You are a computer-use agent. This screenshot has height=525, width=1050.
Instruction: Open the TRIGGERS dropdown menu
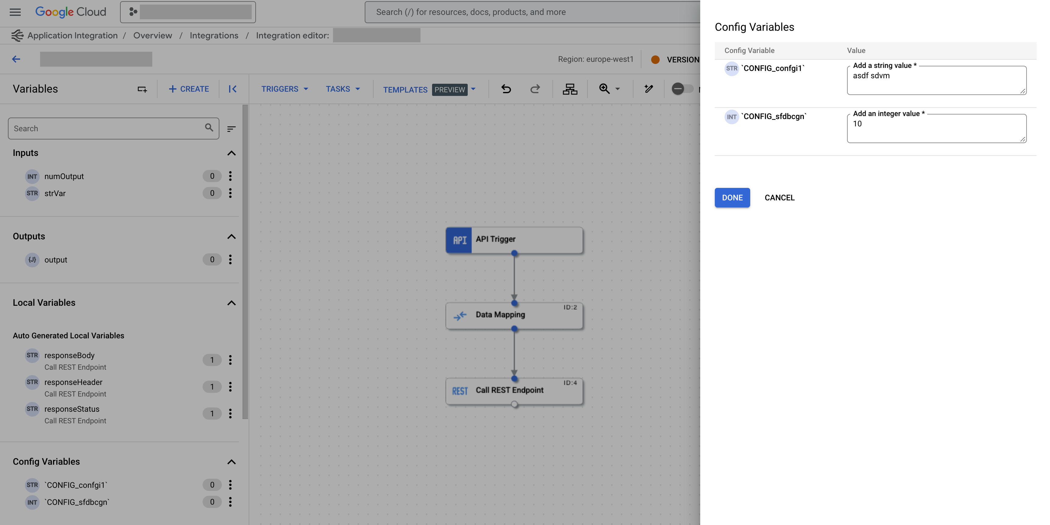coord(285,89)
